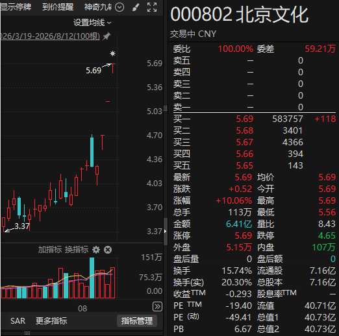Click the 委差 value 59.21万
339x336 pixels.
tap(320, 49)
